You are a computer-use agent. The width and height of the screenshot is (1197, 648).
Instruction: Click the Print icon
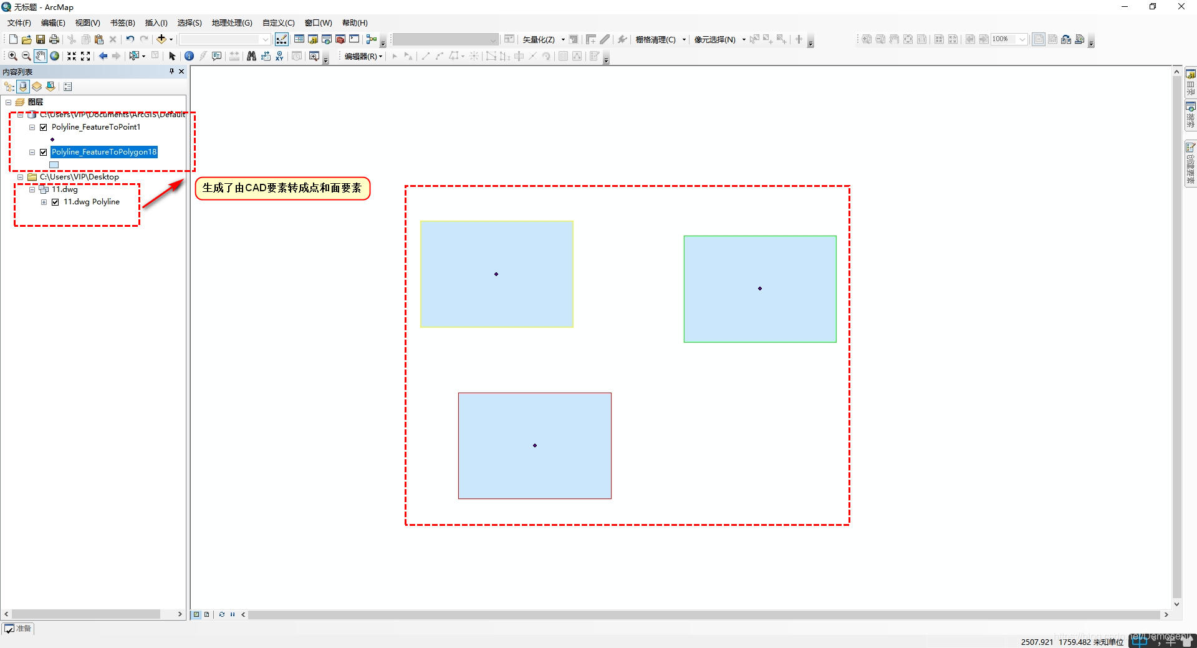click(x=54, y=39)
